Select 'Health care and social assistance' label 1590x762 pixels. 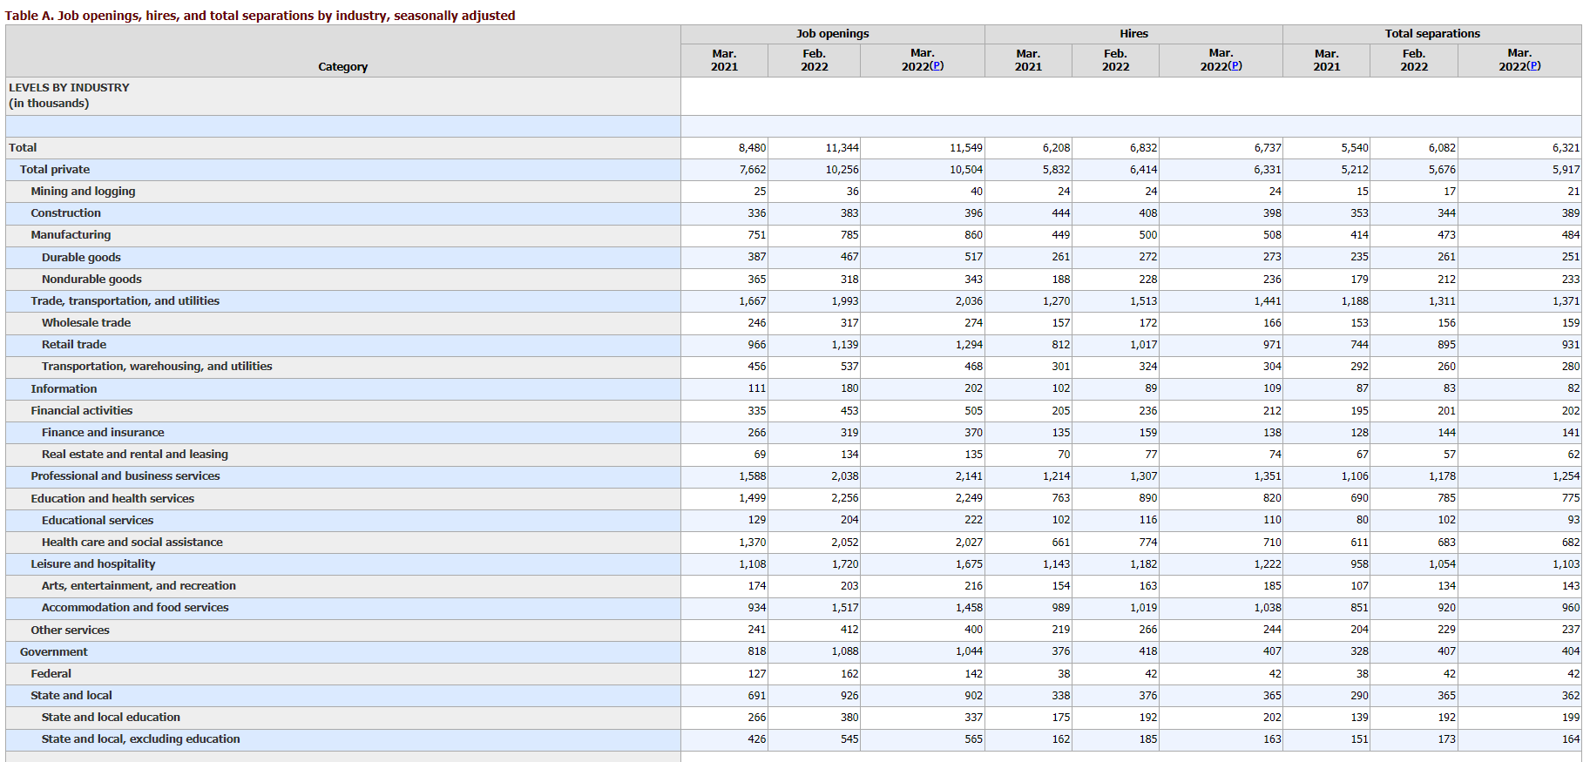point(132,543)
